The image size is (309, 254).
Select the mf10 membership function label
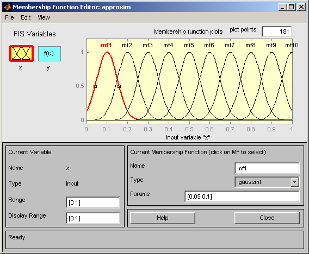[292, 45]
